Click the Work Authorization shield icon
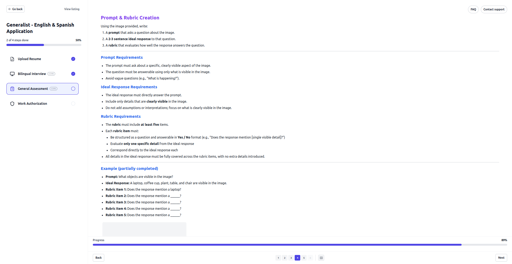512x264 pixels. 12,104
